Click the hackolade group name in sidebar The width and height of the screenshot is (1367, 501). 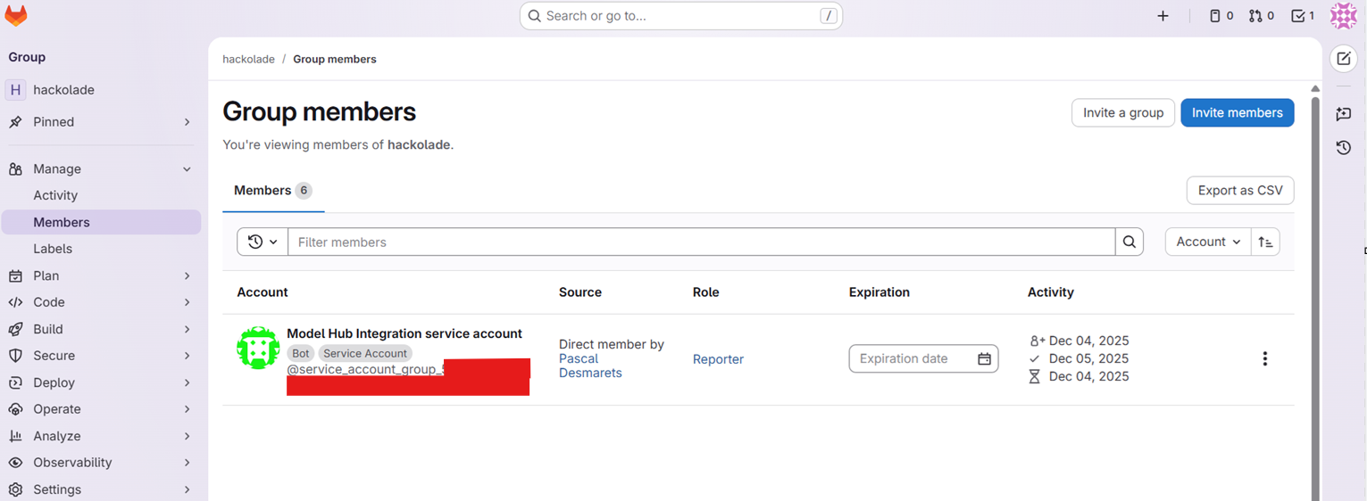pos(63,90)
